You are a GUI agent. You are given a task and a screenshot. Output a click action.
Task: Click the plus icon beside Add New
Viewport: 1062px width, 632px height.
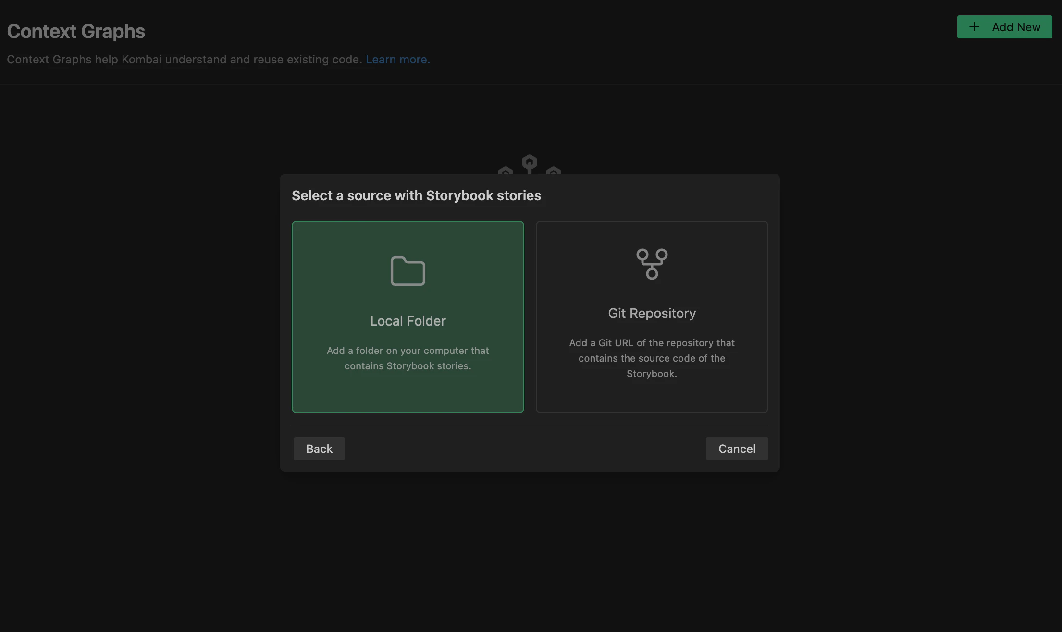click(x=974, y=27)
